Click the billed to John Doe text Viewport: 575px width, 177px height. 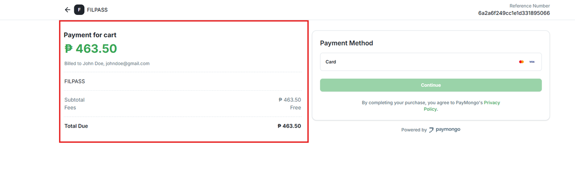(x=107, y=63)
